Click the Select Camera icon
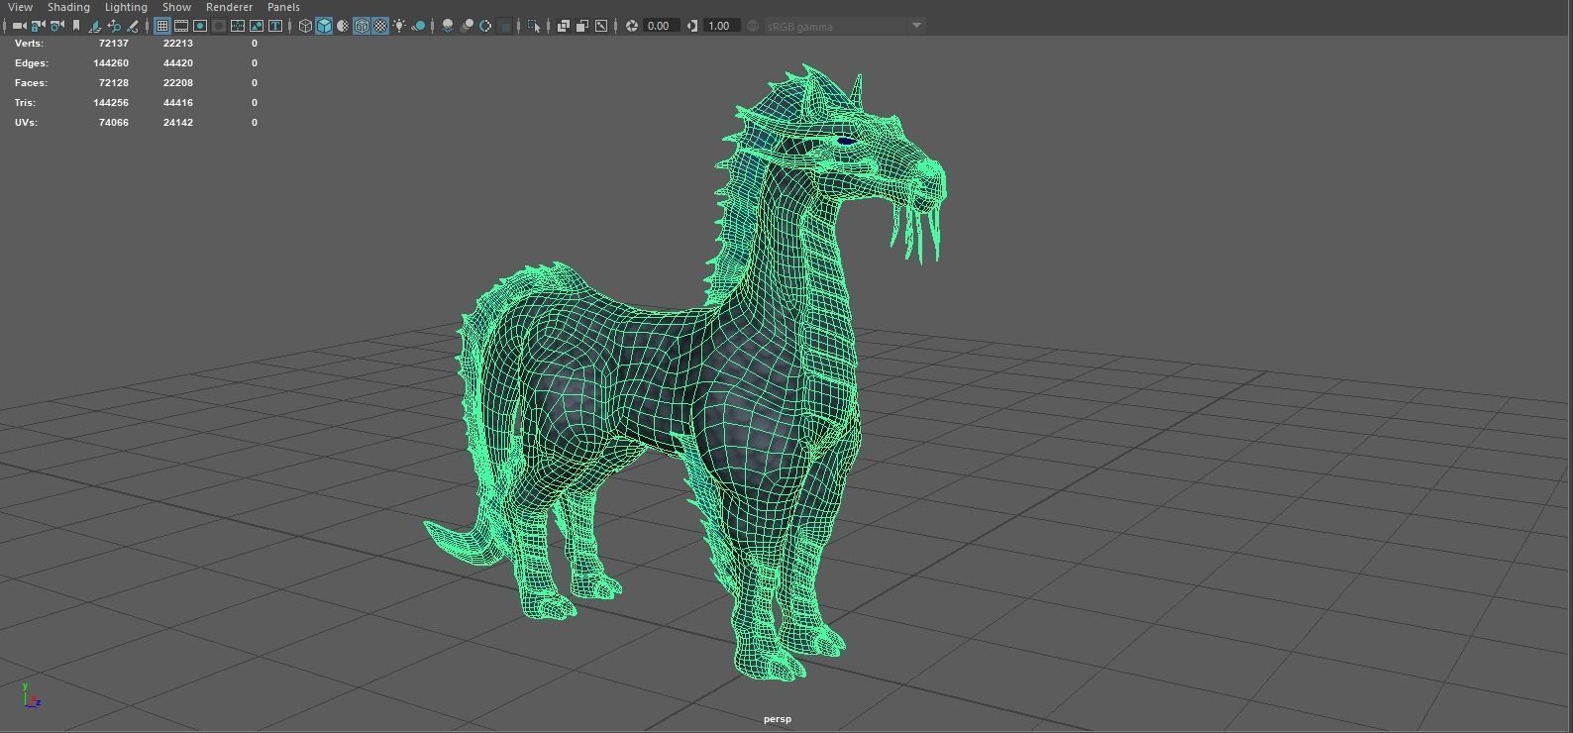This screenshot has height=733, width=1573. pyautogui.click(x=18, y=26)
